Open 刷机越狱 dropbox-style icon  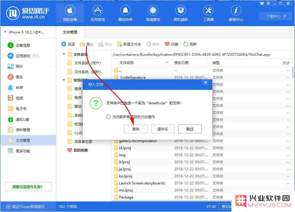click(x=180, y=13)
